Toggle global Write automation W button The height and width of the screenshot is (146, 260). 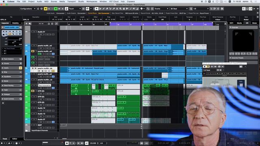tap(59, 9)
